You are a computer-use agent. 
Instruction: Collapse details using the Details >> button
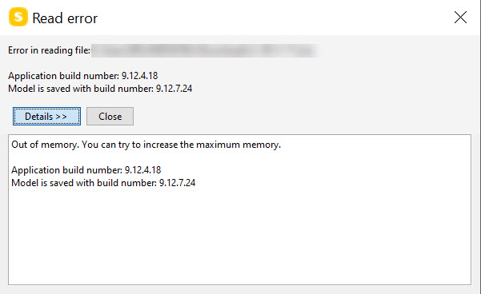[46, 117]
